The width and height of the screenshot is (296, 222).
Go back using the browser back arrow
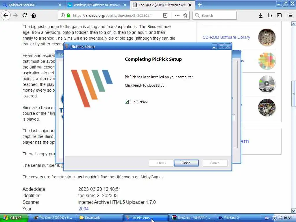coord(6,15)
